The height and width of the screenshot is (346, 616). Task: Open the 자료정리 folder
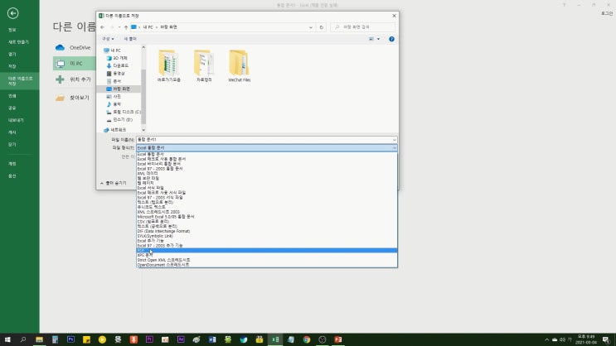[x=204, y=65]
